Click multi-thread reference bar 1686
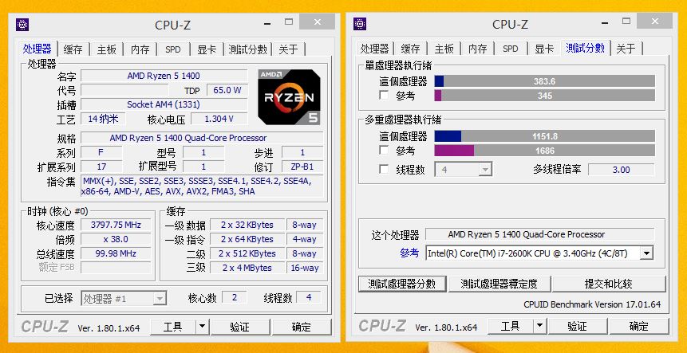687x353 pixels. coord(545,151)
